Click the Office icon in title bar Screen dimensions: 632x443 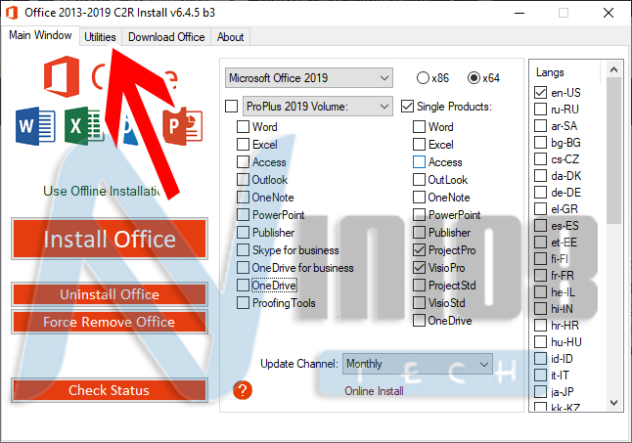pyautogui.click(x=12, y=13)
